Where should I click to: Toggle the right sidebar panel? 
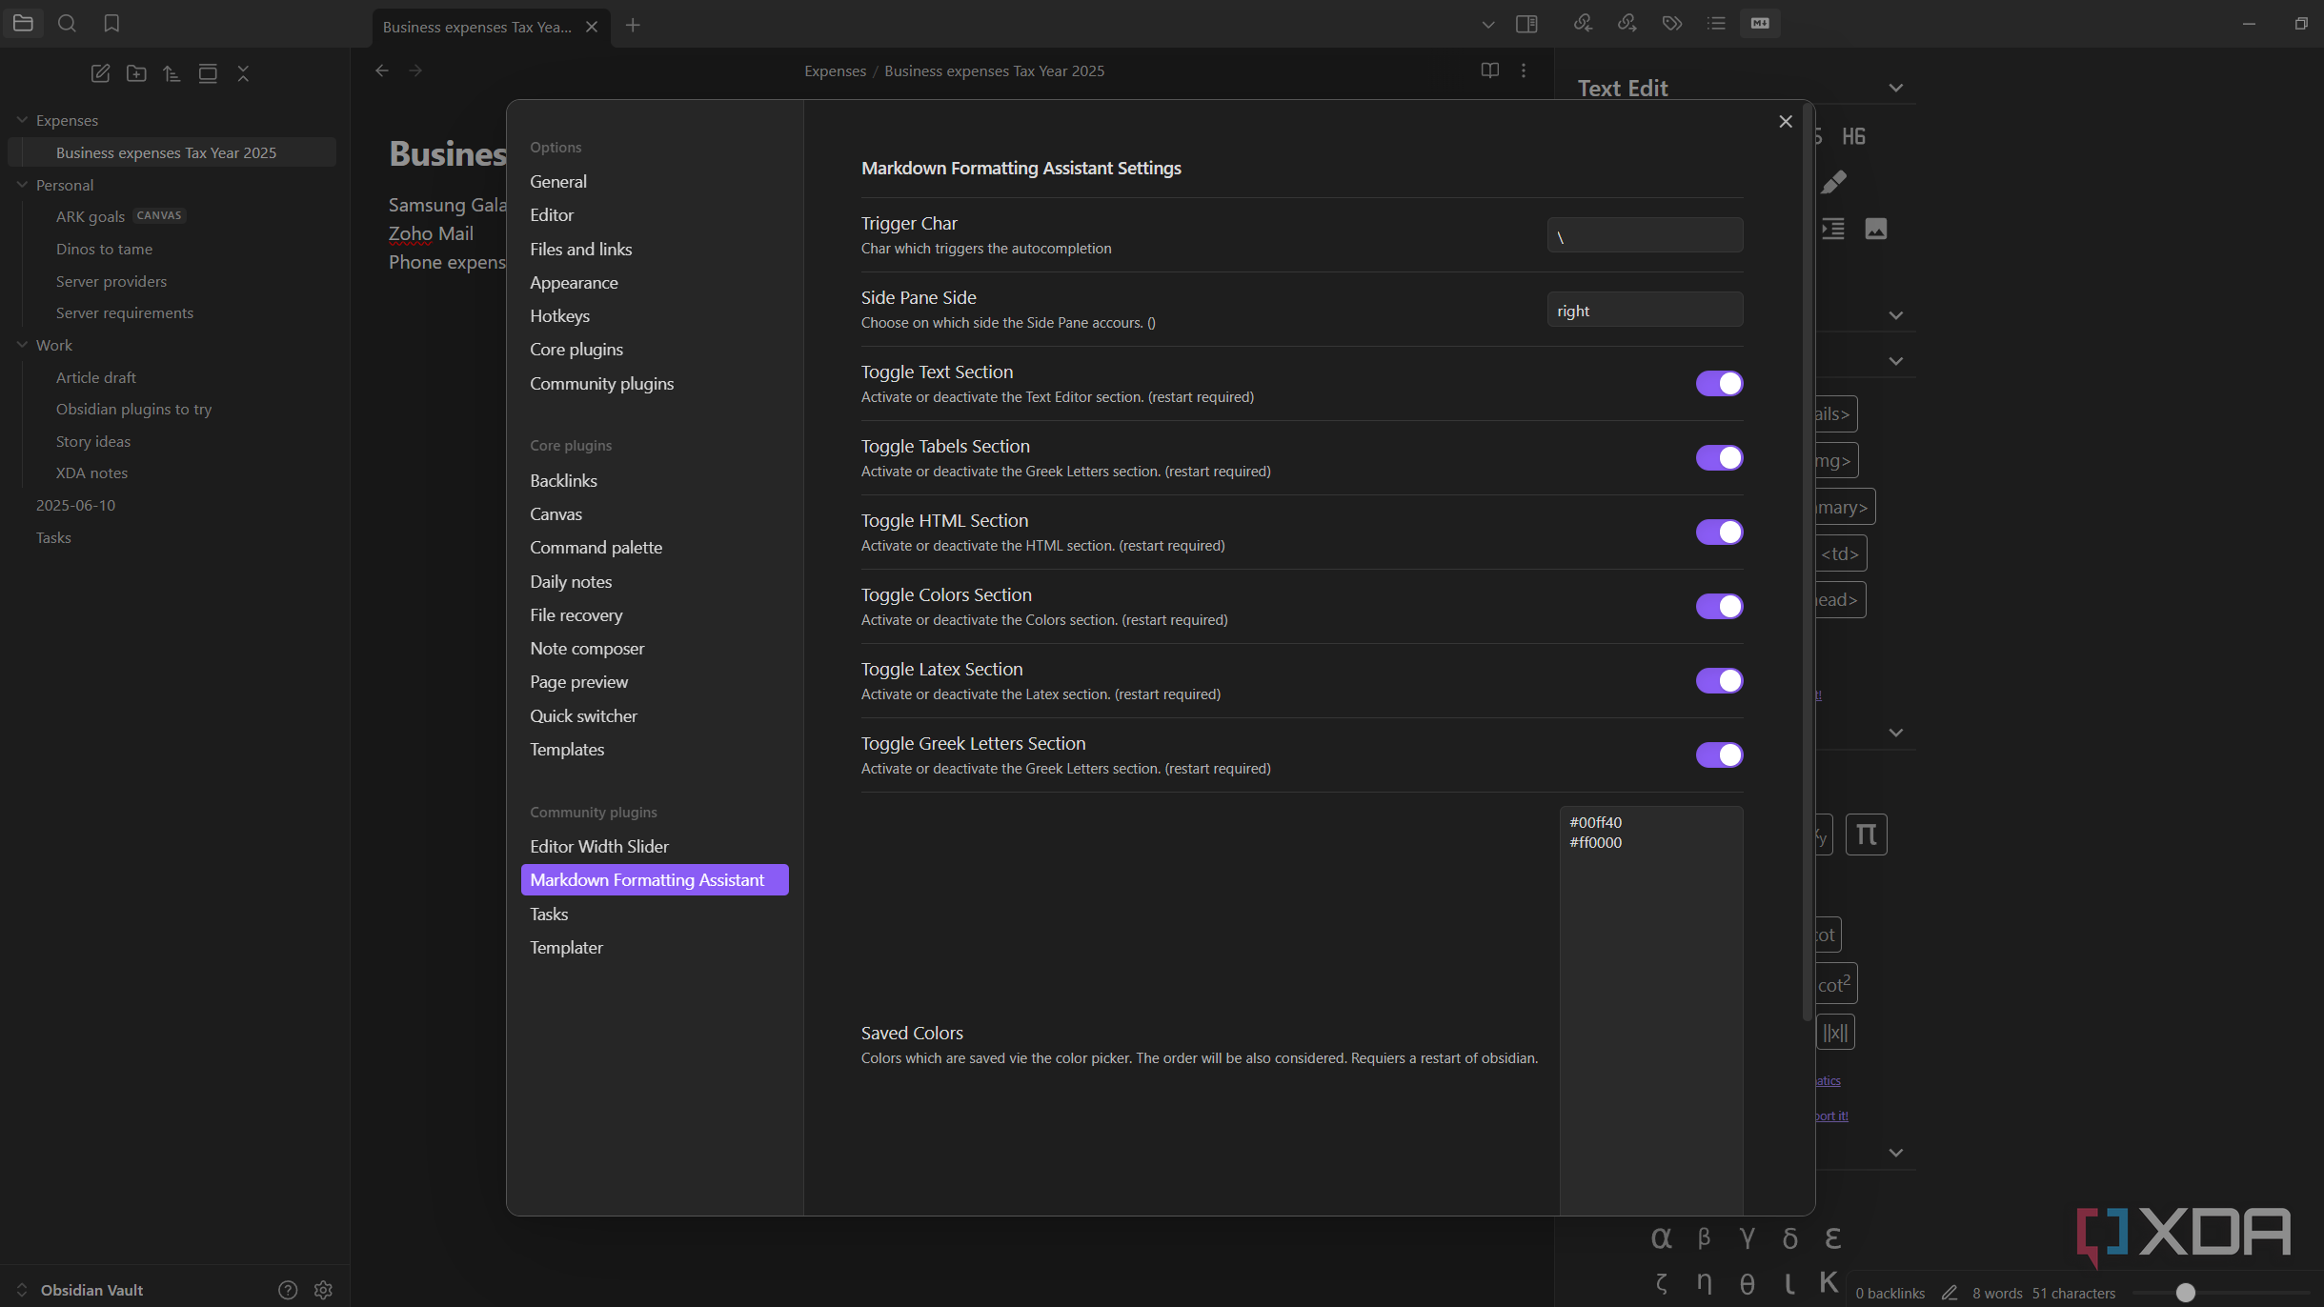coord(1526,24)
